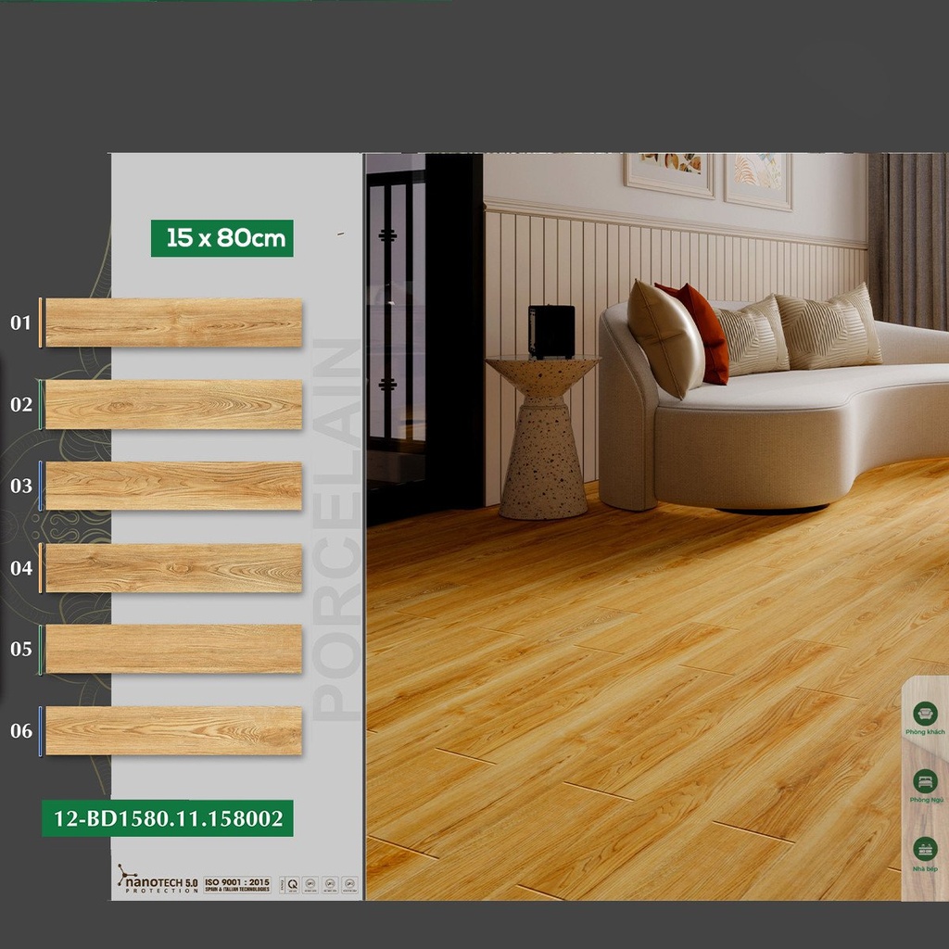The width and height of the screenshot is (949, 949).
Task: Click the Phòng Ngủ bed icon
Action: 925,781
